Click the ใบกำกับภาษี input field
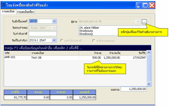169x106 pixels. [x=43, y=34]
